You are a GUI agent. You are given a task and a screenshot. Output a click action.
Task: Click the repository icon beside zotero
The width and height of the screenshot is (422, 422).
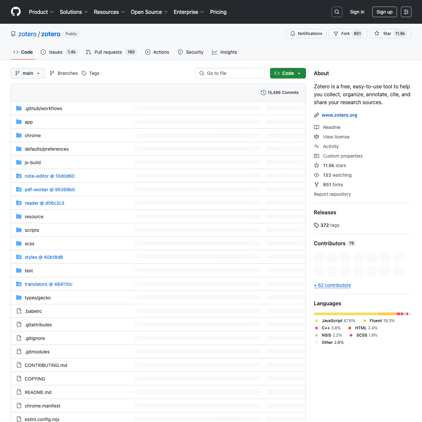tap(13, 34)
